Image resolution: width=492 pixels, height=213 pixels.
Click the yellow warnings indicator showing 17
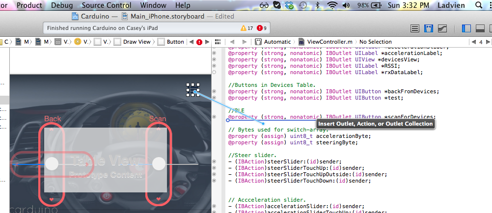[246, 28]
